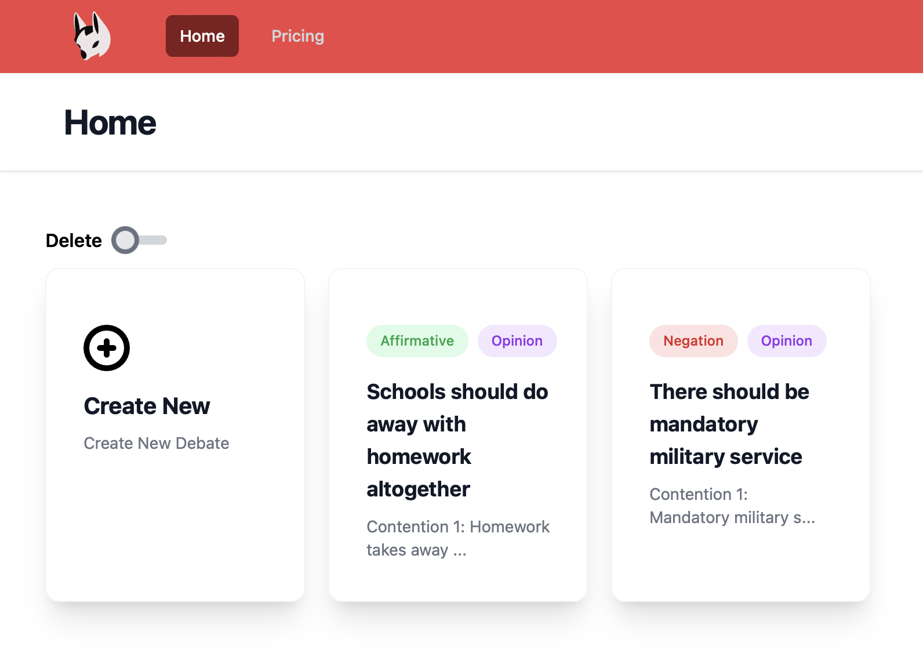Click the Create New Debate subtitle

tap(157, 443)
